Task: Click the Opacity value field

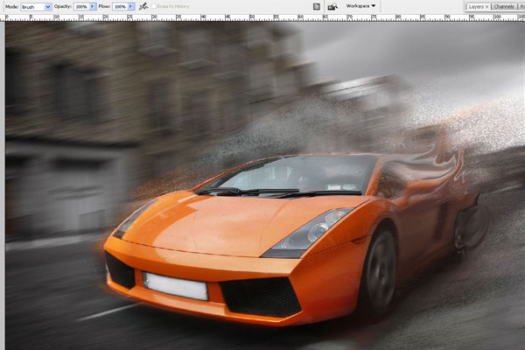Action: [x=81, y=6]
